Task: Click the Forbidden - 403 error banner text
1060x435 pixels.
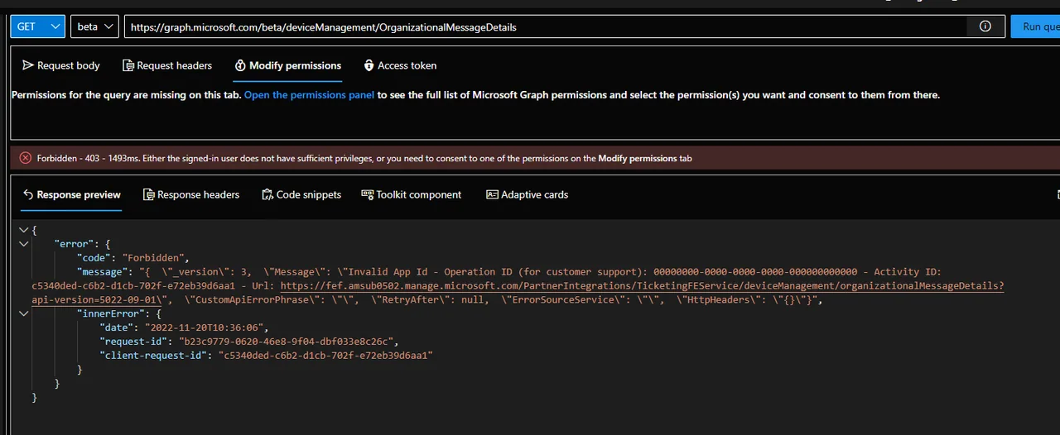Action: pyautogui.click(x=364, y=158)
